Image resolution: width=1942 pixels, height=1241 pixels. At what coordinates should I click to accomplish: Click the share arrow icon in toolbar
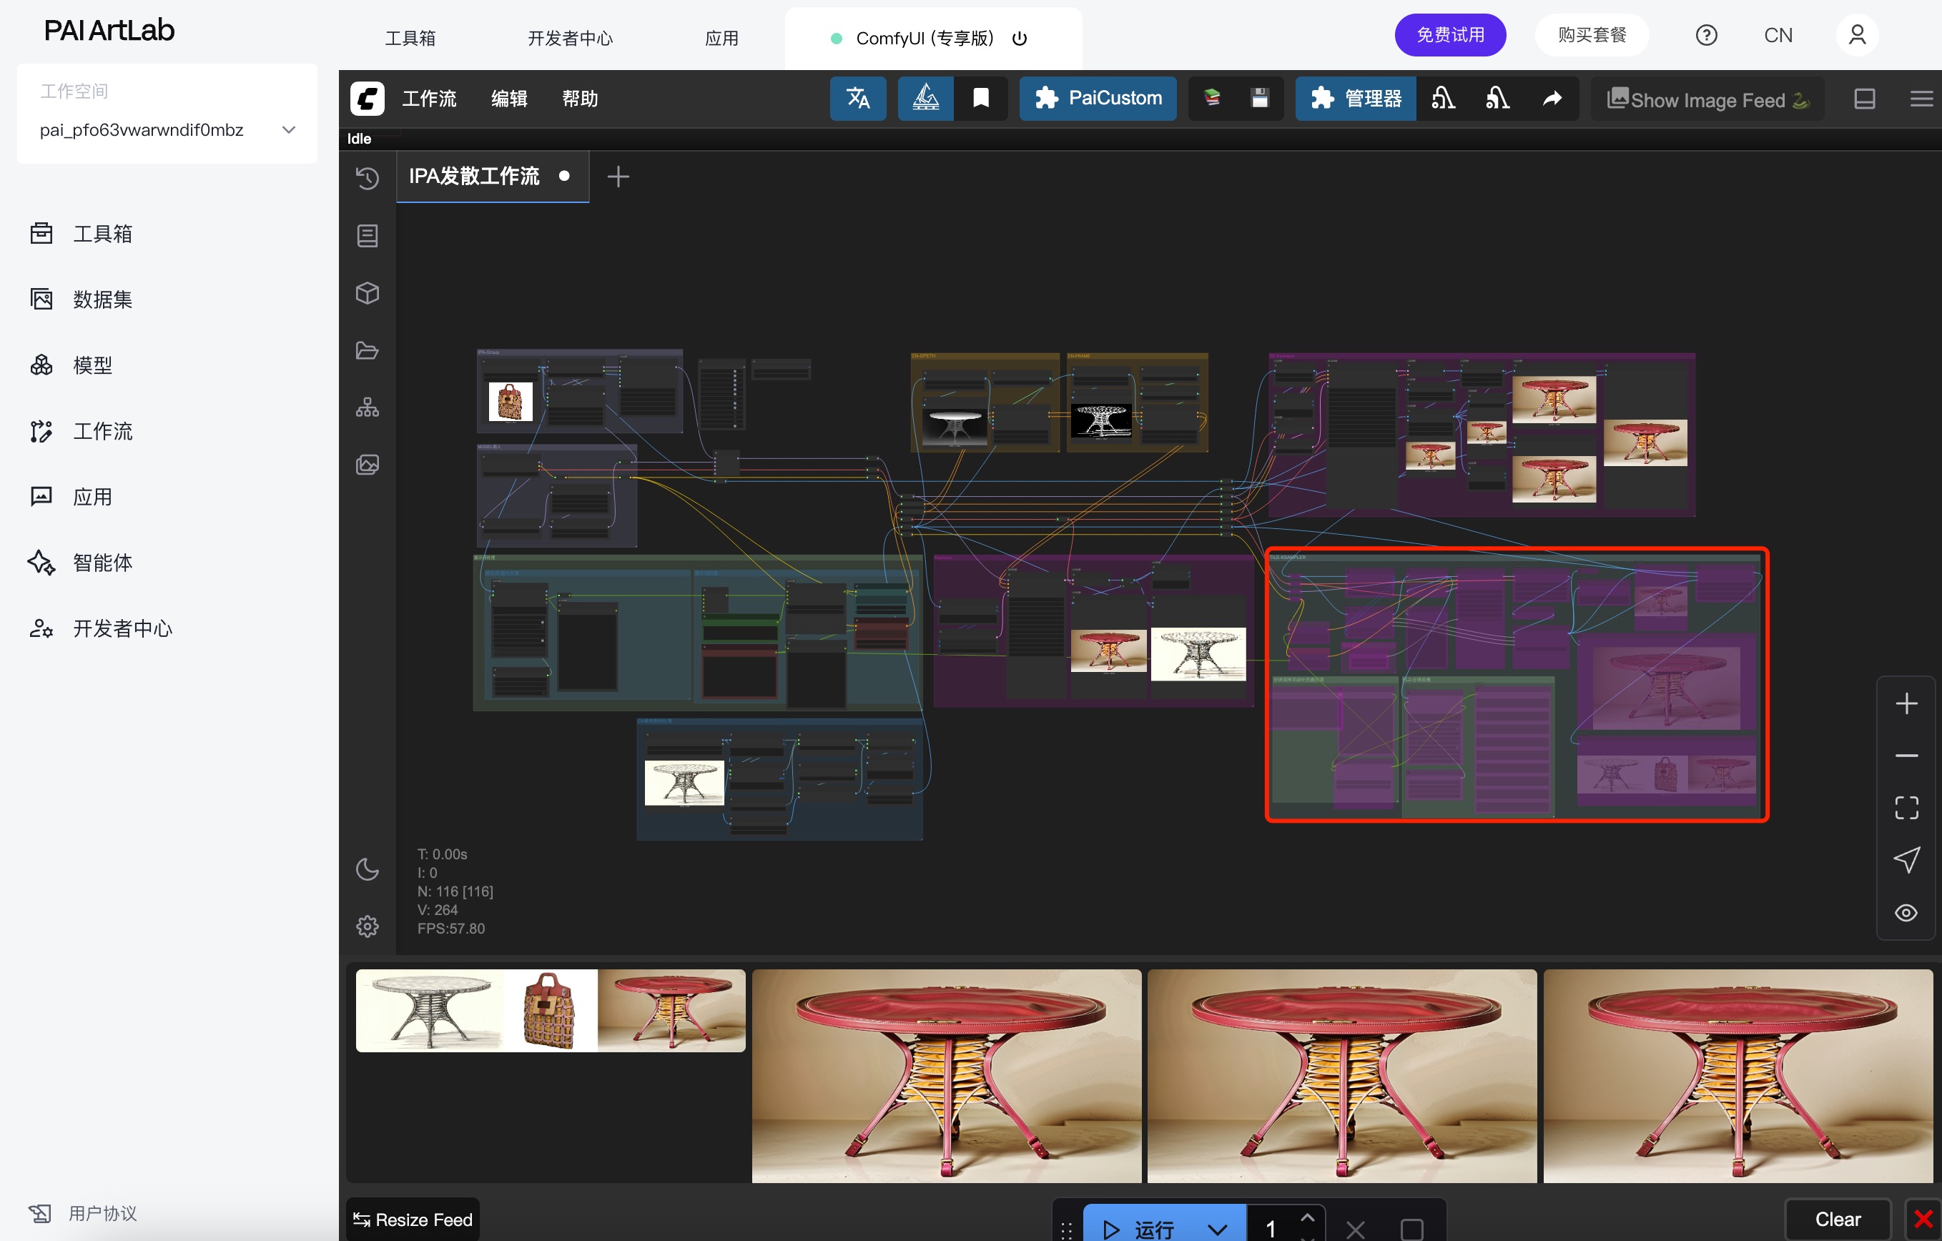[x=1552, y=99]
